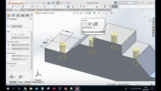Screen dimensions: 161x91
Task: Click the red X cancel in Modify dialog
Action: point(86,24)
